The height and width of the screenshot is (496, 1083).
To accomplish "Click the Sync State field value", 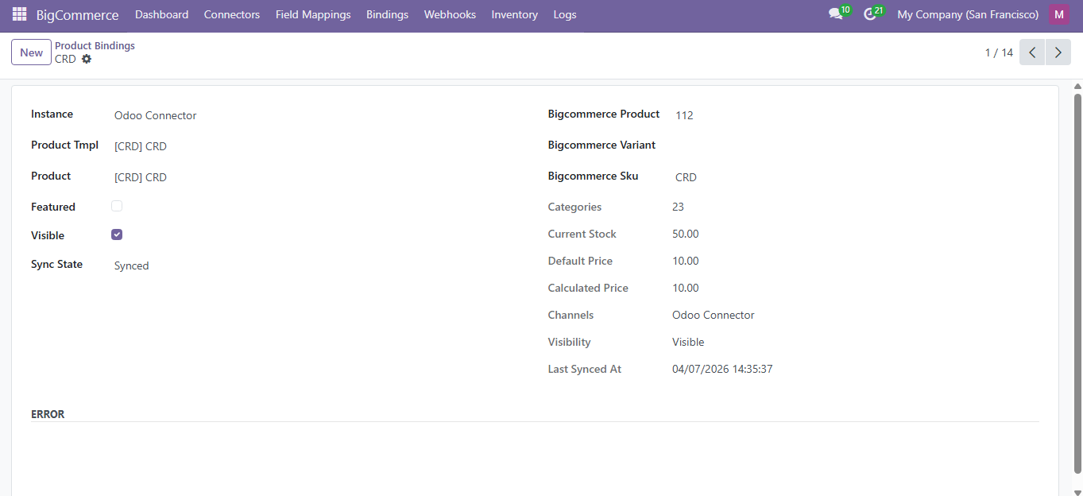I will click(x=132, y=265).
